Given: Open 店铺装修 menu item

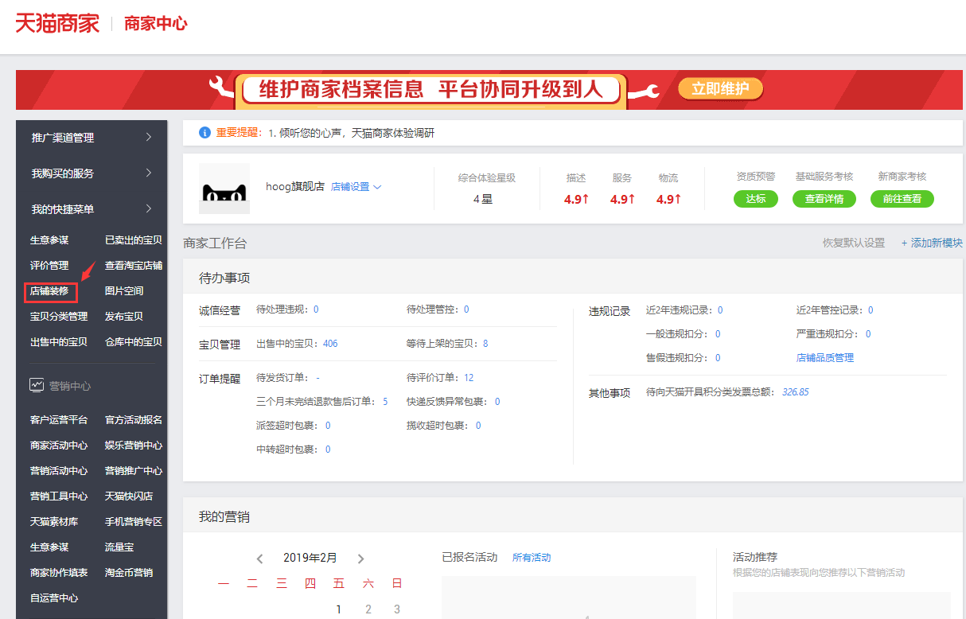Looking at the screenshot, I should (x=49, y=291).
